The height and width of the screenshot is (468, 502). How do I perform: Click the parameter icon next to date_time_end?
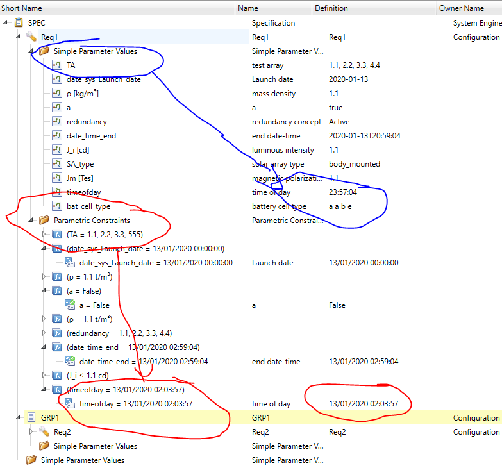[57, 135]
